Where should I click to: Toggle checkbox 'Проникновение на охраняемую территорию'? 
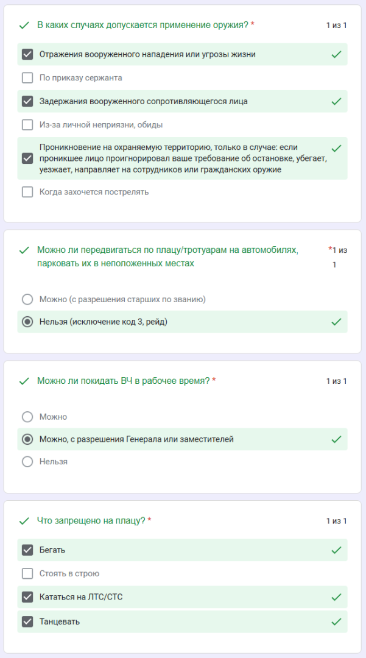[27, 158]
